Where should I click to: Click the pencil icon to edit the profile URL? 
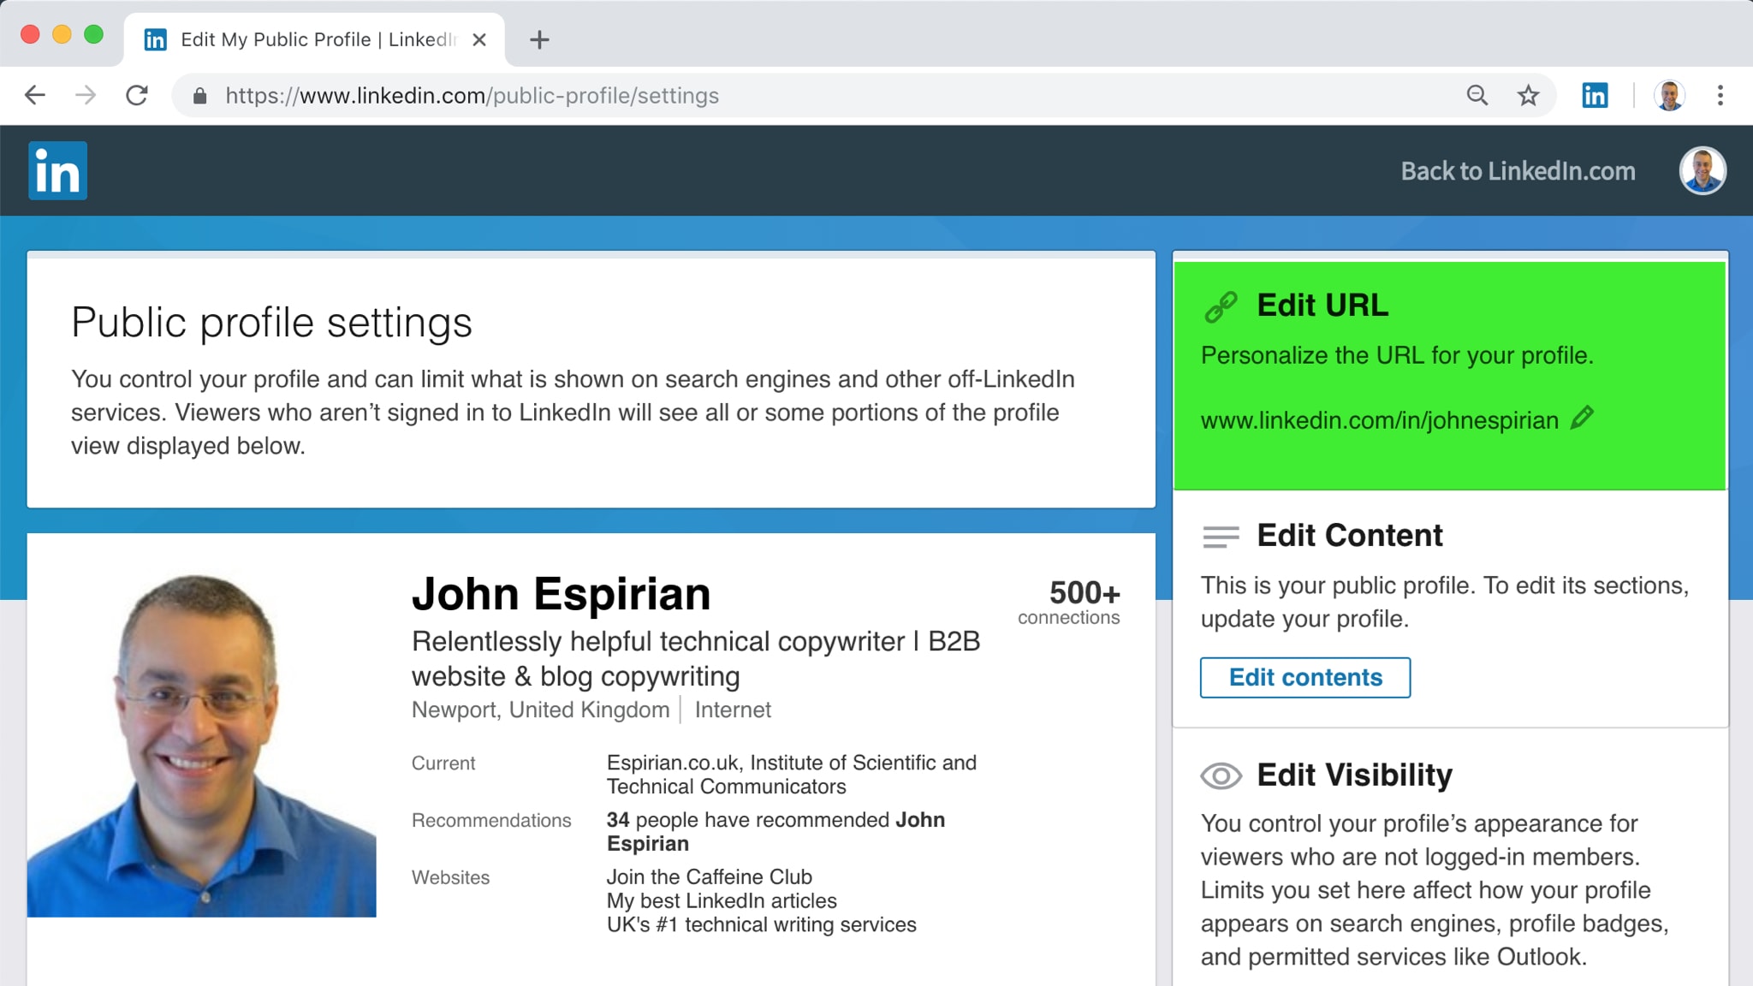(x=1582, y=419)
